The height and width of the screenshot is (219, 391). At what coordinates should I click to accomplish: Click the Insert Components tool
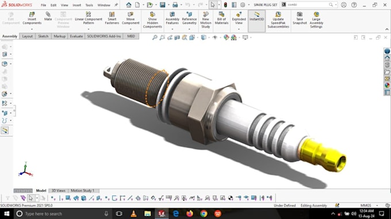point(32,18)
